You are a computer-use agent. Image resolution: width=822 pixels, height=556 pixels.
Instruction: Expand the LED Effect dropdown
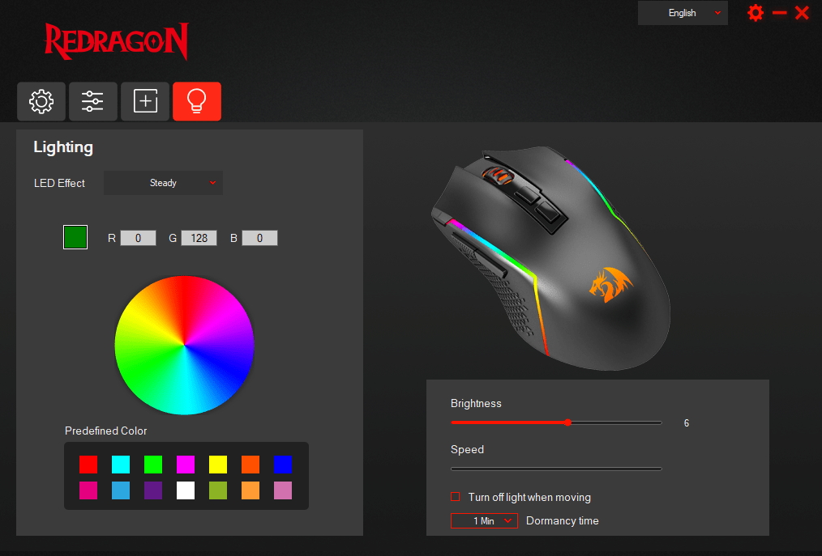163,183
